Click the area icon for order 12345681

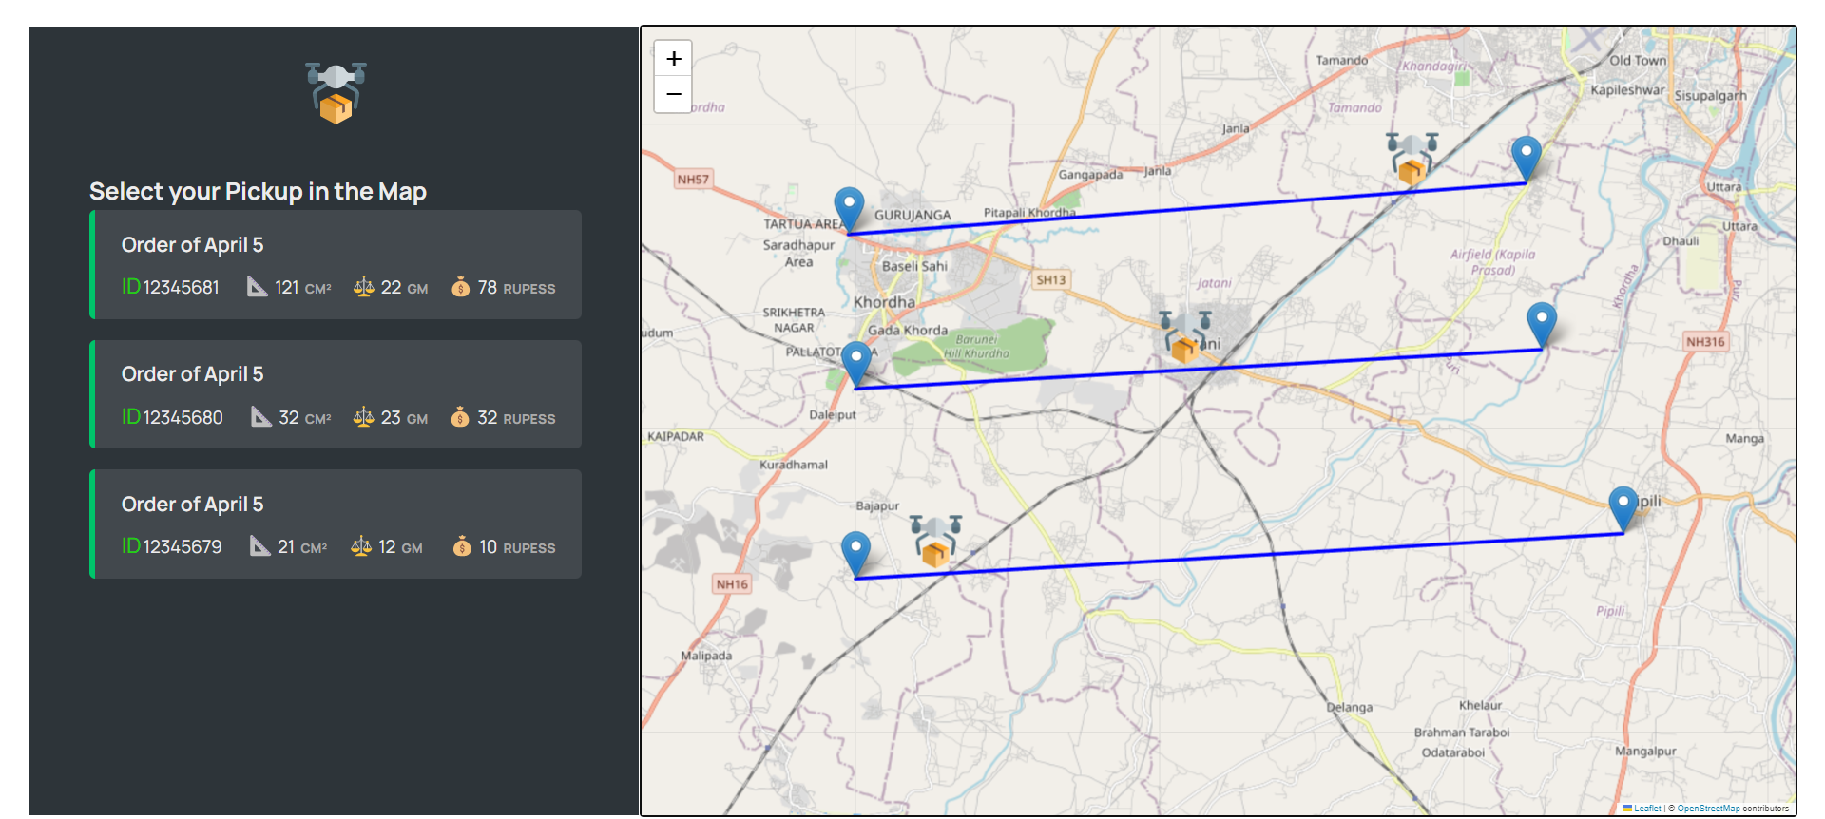257,286
